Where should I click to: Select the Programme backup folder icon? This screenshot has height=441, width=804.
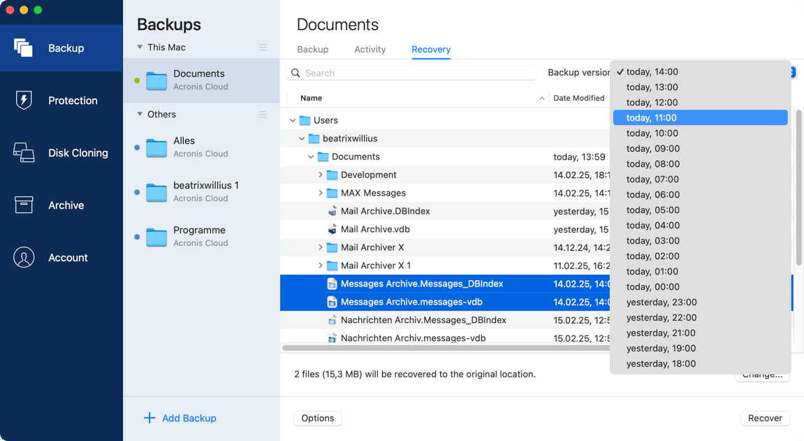tap(156, 237)
